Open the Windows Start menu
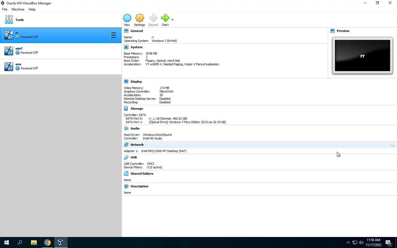The width and height of the screenshot is (397, 248). [7, 242]
